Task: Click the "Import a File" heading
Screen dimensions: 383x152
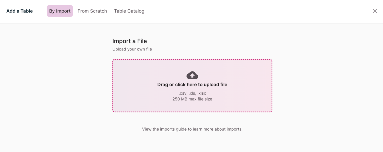Action: (x=129, y=41)
